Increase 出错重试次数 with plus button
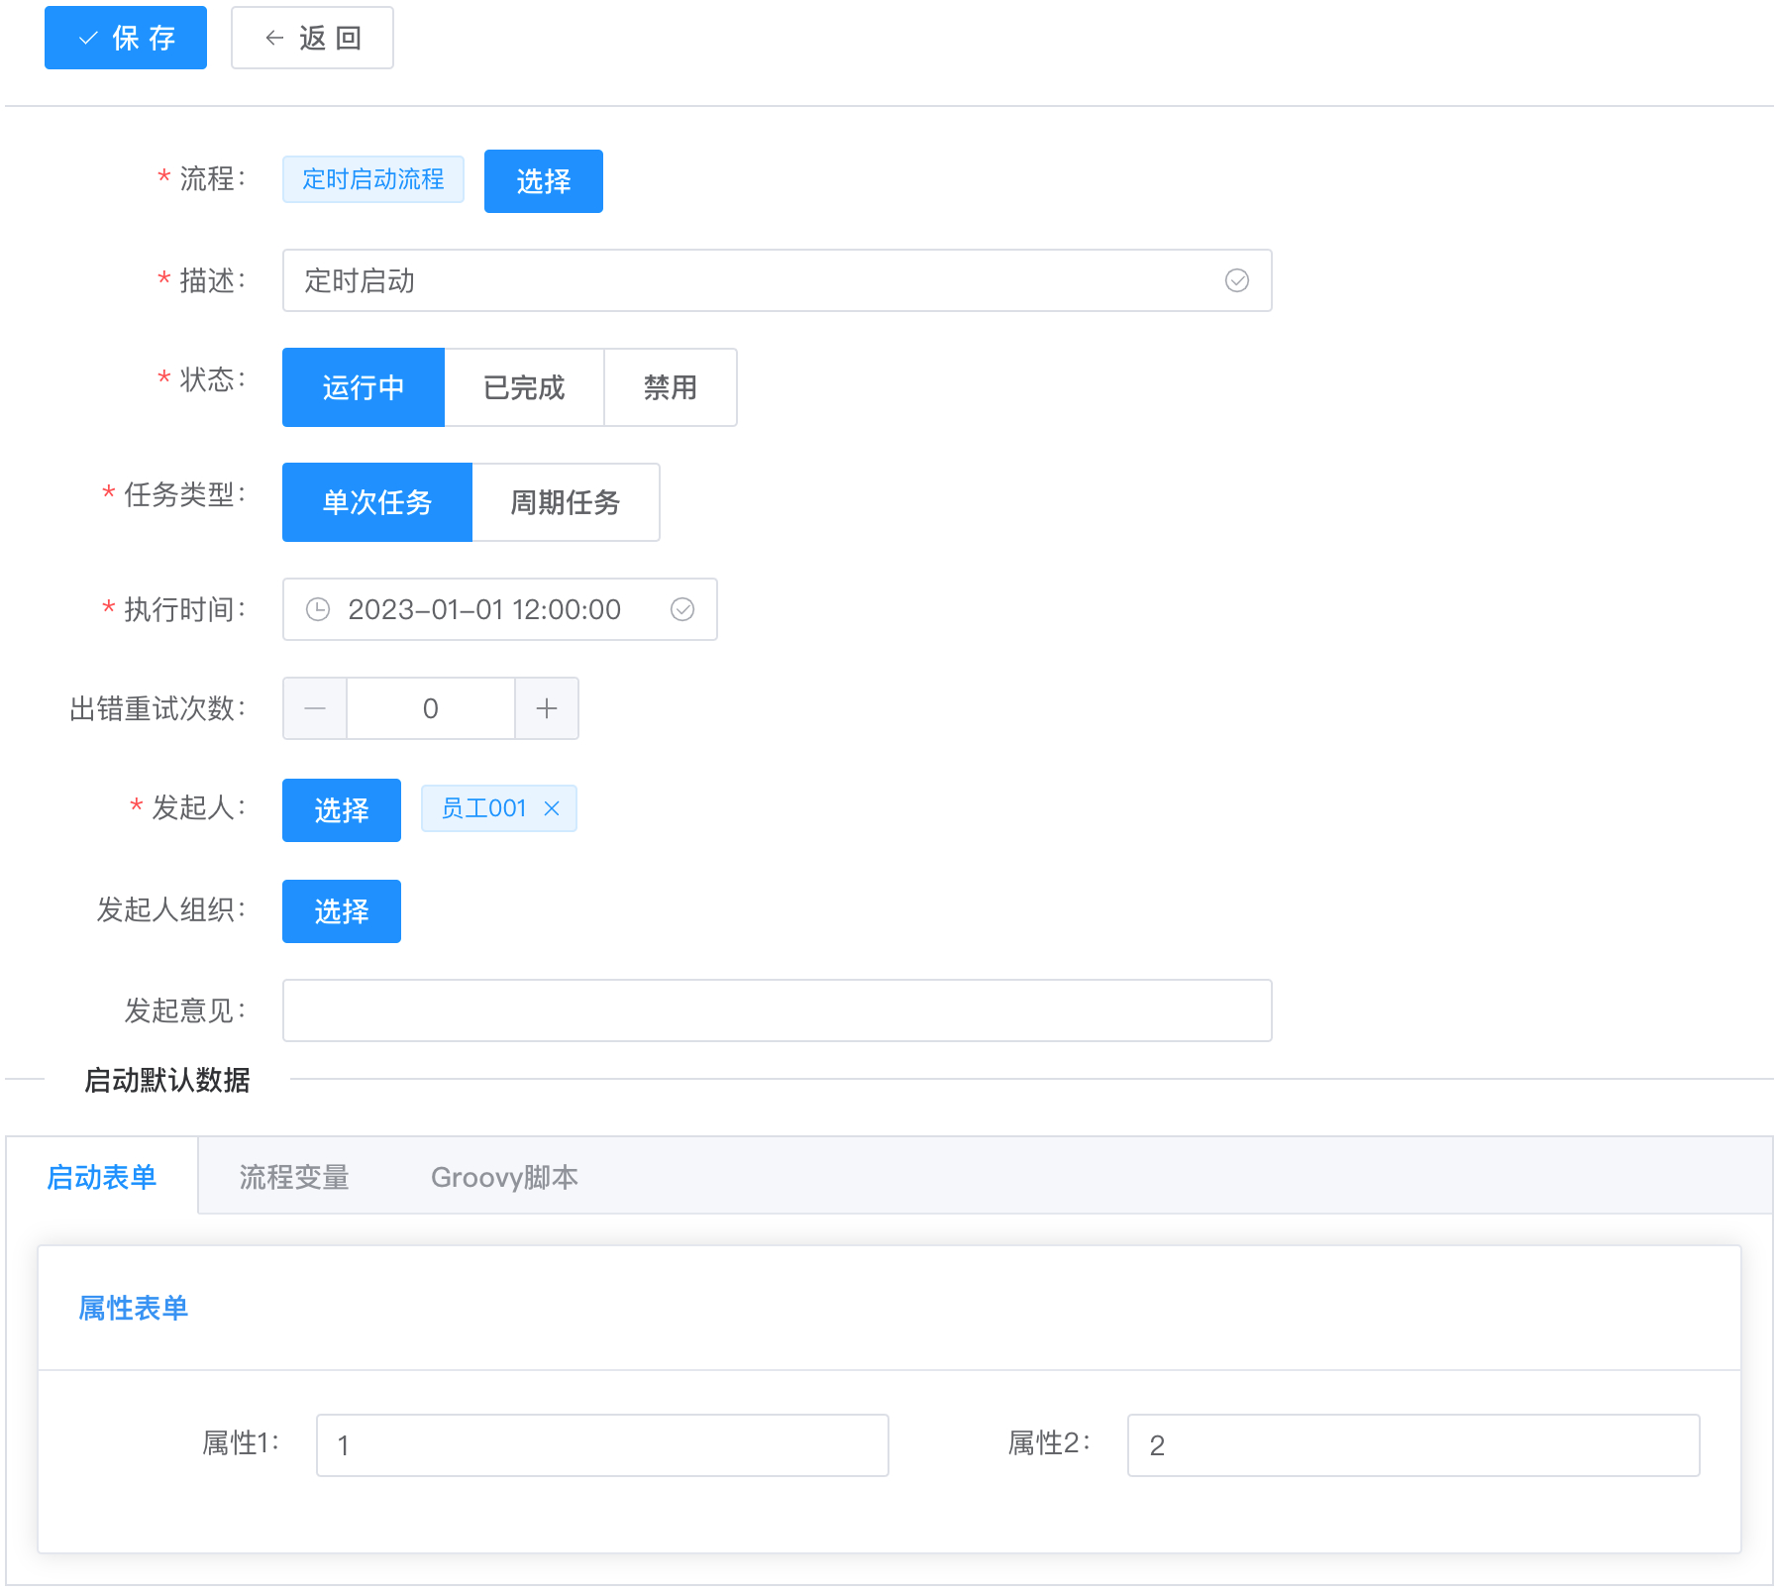 click(x=547, y=708)
